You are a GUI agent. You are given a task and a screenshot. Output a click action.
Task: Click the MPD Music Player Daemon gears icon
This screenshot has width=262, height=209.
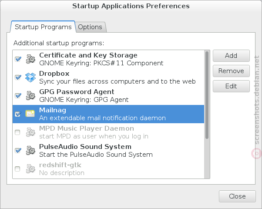coord(30,132)
